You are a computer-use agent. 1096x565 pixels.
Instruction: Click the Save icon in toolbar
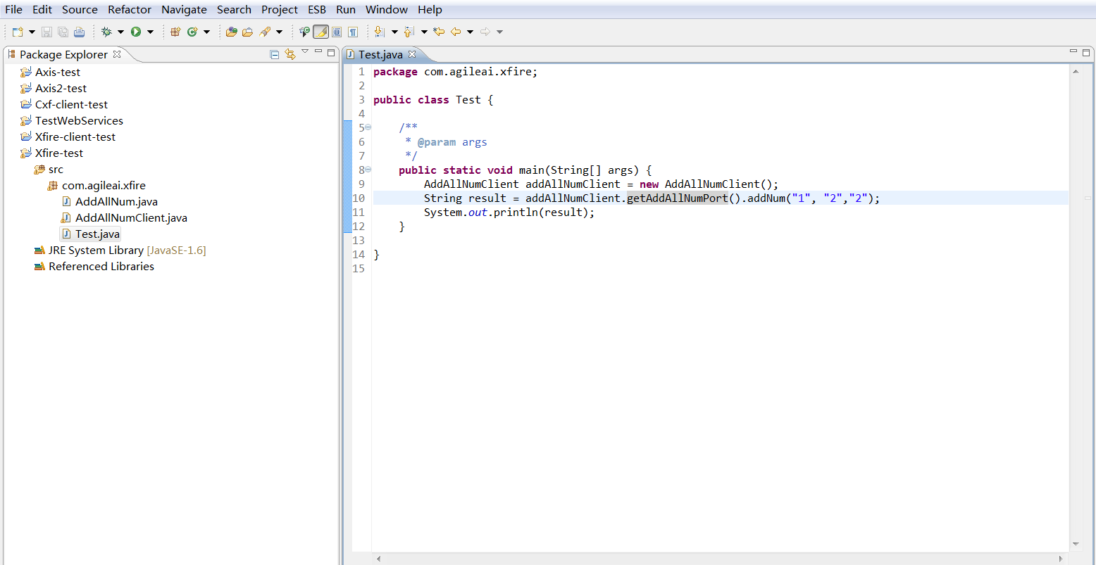tap(46, 32)
